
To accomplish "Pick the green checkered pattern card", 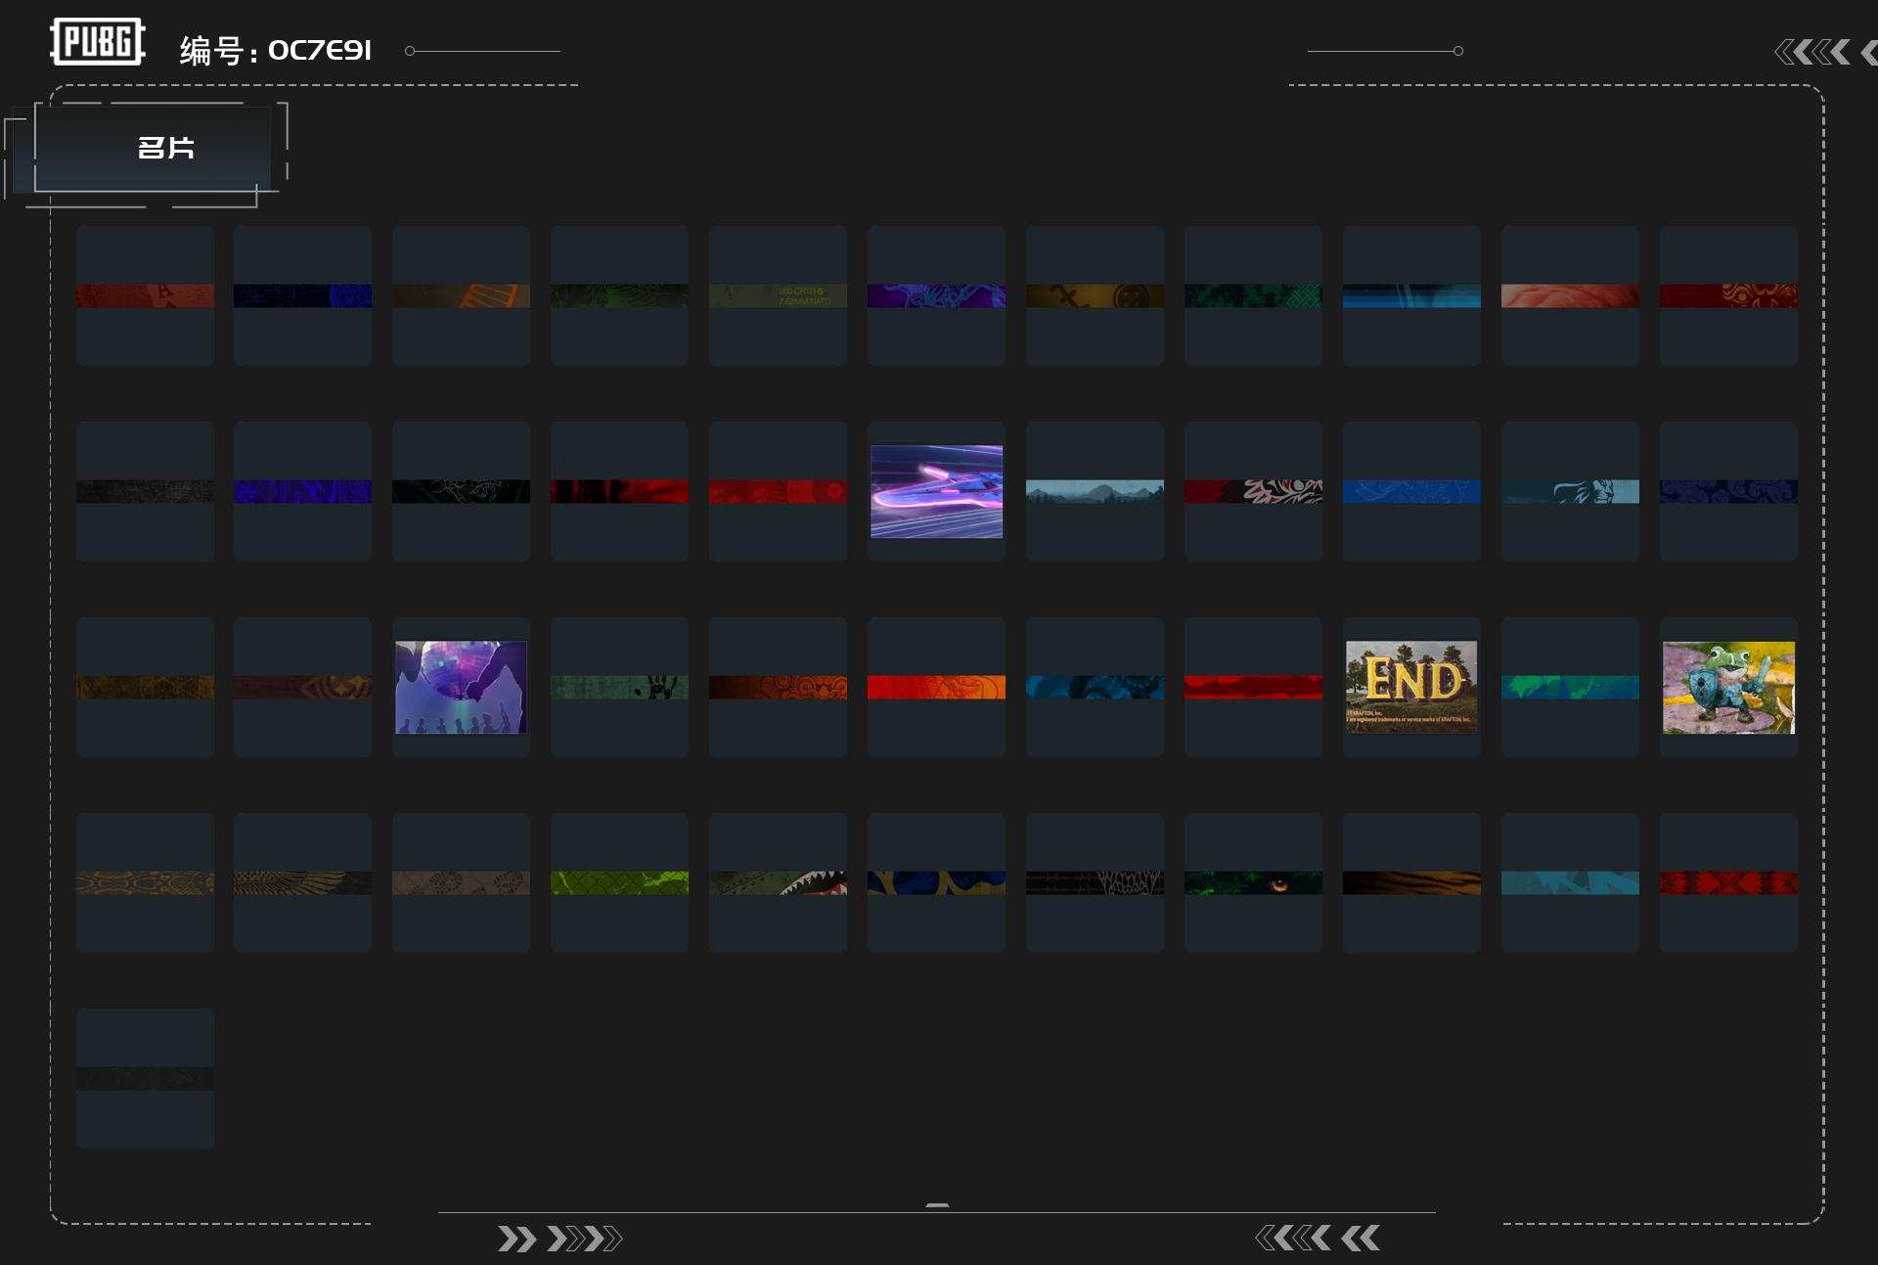I will pyautogui.click(x=1253, y=295).
